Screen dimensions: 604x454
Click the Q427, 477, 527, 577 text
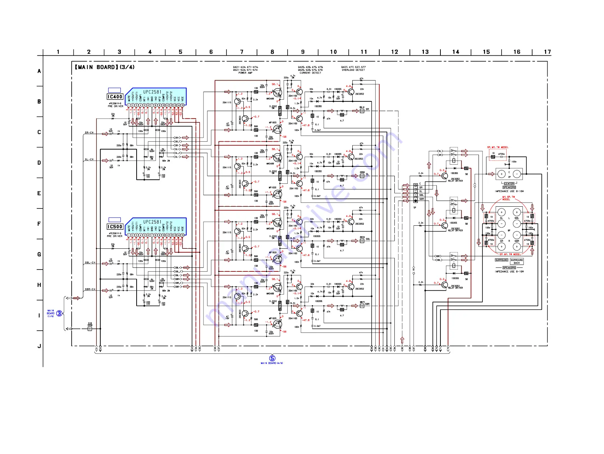point(353,67)
